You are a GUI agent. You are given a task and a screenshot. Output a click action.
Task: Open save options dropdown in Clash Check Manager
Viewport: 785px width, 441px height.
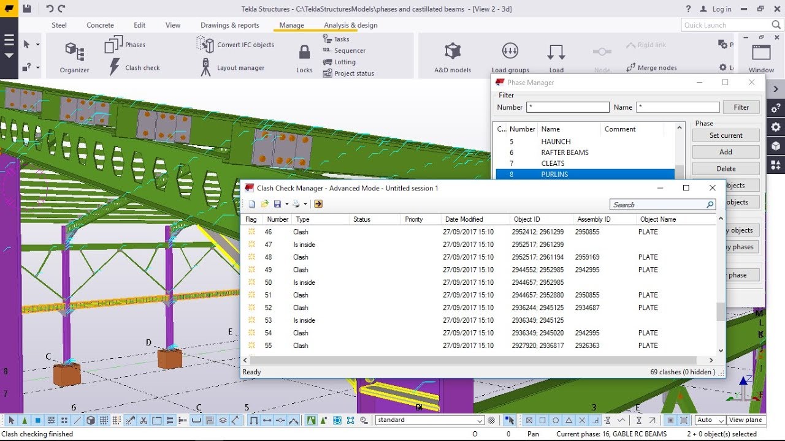[286, 204]
